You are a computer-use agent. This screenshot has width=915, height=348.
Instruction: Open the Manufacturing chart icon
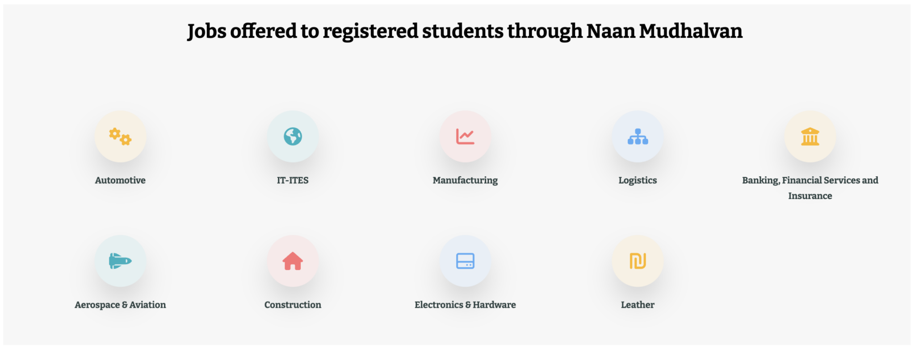465,136
